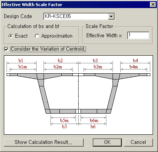Click the b4 dimension label
This screenshot has height=152, width=158.
135,60
